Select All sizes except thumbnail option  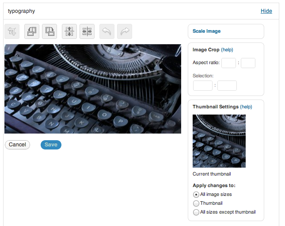(196, 212)
